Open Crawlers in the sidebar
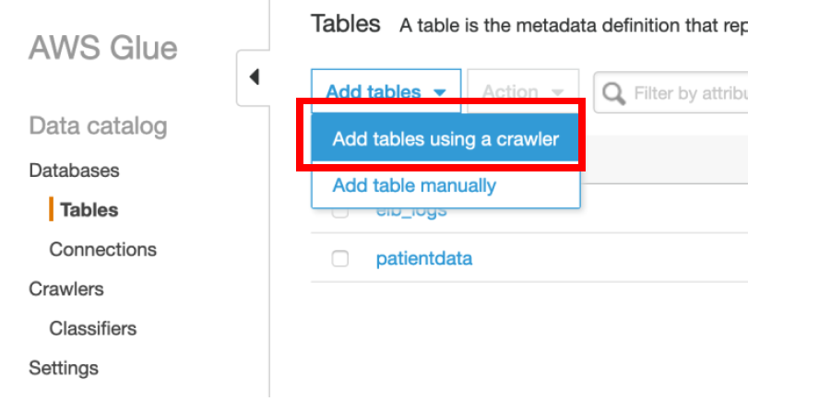This screenshot has width=819, height=413. tap(66, 289)
